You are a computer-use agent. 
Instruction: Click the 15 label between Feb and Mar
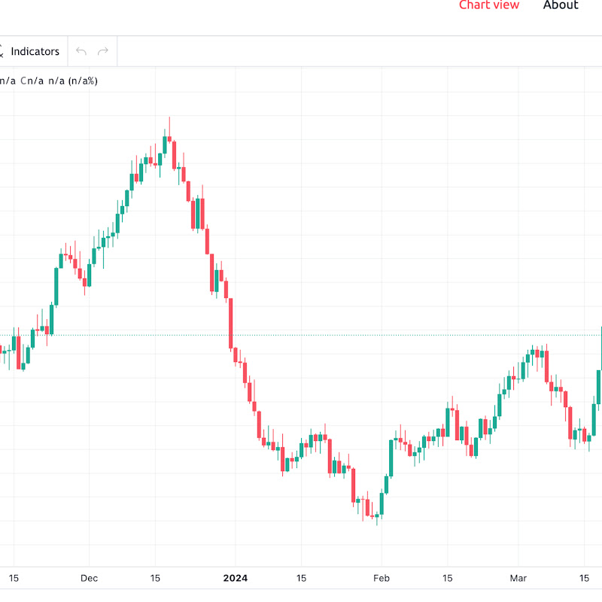click(x=447, y=578)
